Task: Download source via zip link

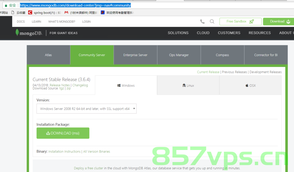Action: (x=69, y=88)
